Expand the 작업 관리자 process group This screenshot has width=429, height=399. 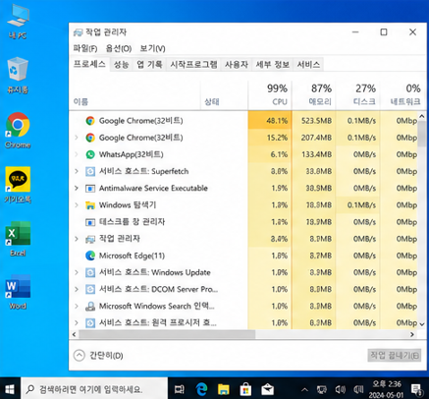tap(77, 239)
